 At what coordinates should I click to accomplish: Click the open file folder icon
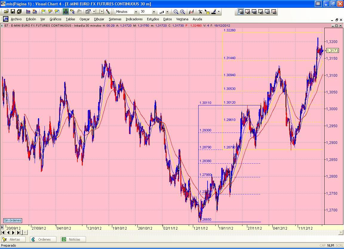(6, 12)
